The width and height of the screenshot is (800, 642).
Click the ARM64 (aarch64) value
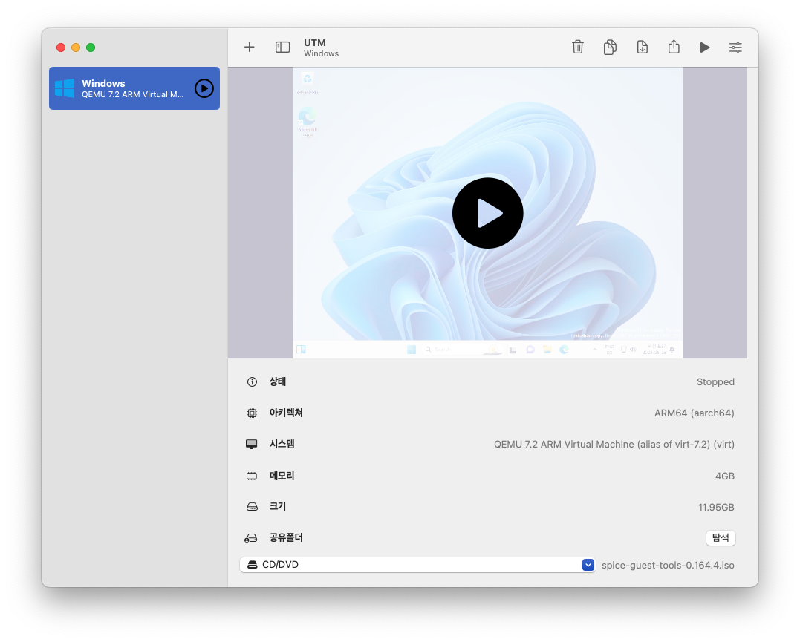point(694,413)
